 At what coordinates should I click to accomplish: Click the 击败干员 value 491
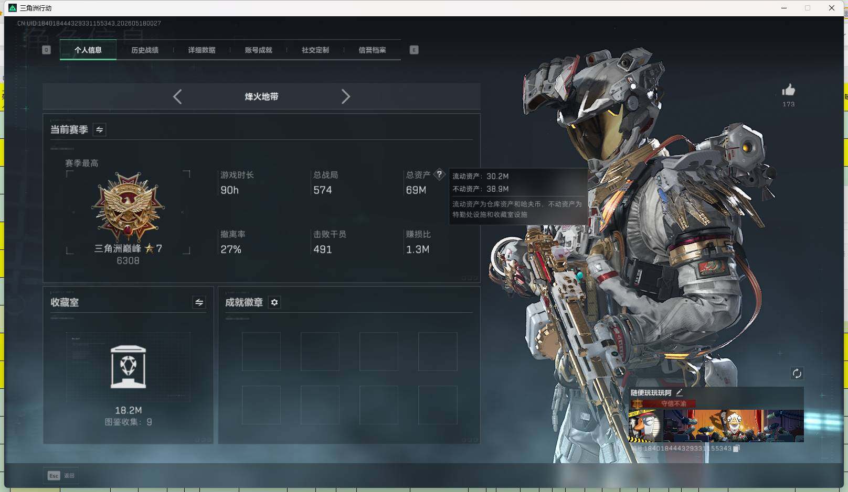point(323,249)
